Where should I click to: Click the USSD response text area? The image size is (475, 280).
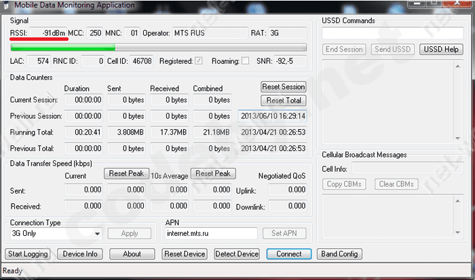click(x=388, y=102)
